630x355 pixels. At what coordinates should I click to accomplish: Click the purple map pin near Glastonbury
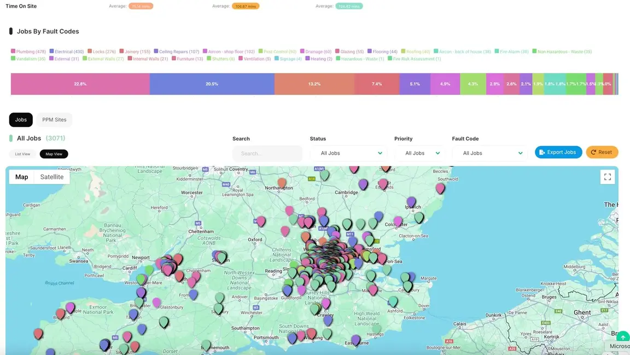pos(156,302)
